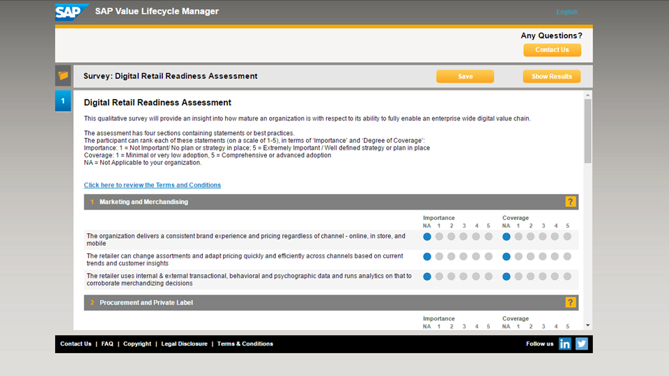Click the survey vertical scrollbar thumb

[x=588, y=131]
